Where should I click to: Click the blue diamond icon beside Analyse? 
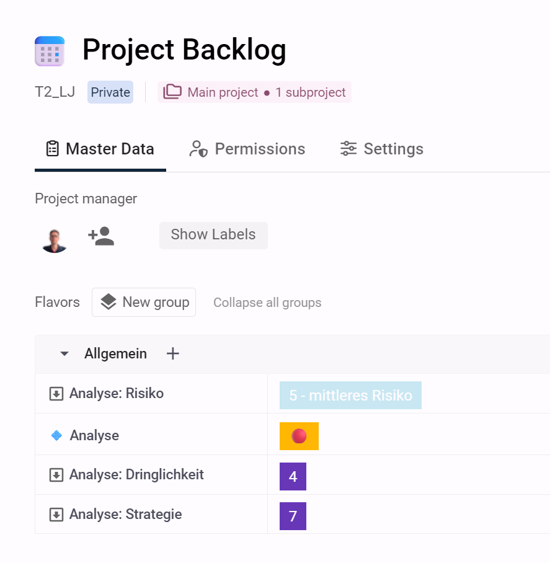56,435
